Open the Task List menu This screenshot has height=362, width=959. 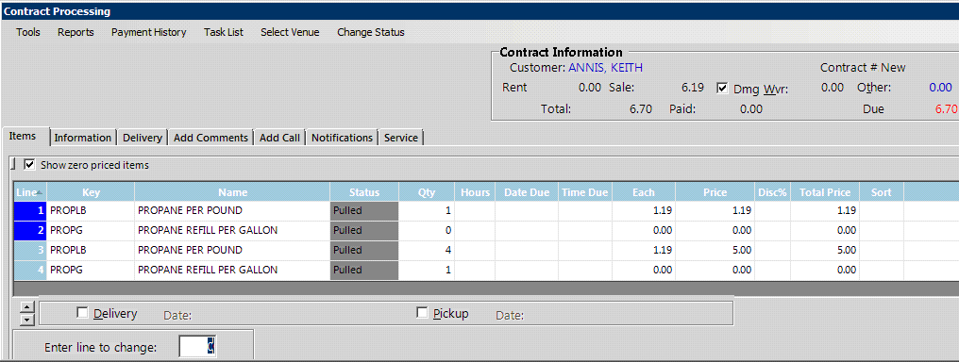pyautogui.click(x=224, y=32)
